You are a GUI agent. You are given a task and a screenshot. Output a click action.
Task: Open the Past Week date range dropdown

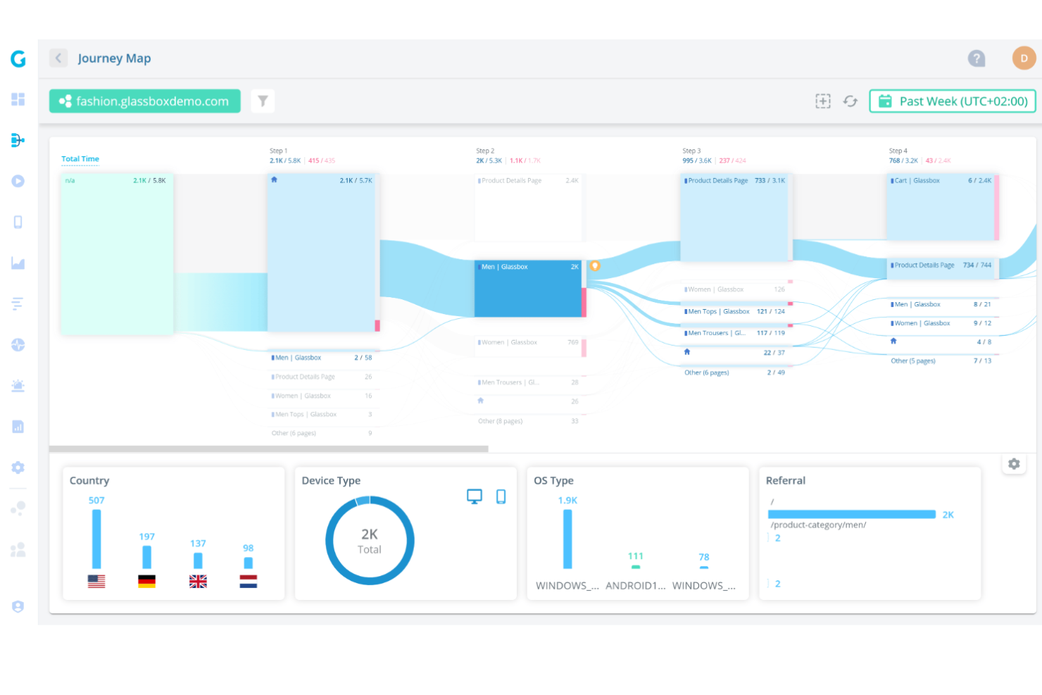click(953, 101)
